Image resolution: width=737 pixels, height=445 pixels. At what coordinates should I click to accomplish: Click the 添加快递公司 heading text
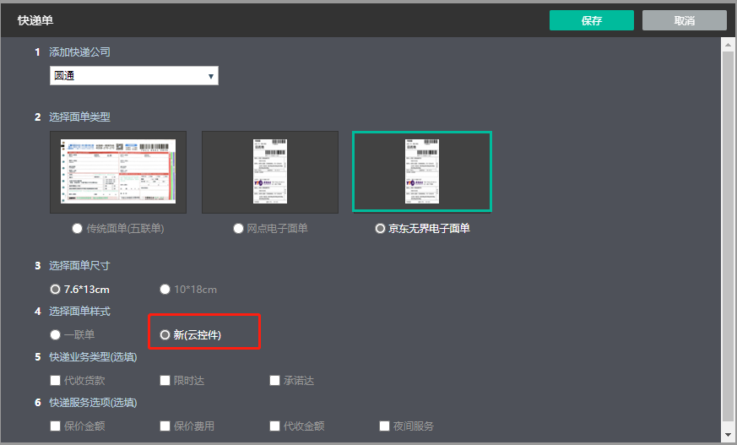pyautogui.click(x=79, y=52)
